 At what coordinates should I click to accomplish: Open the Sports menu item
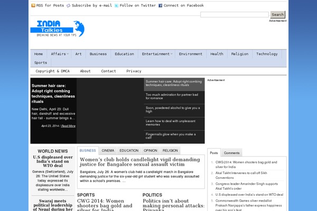point(41,63)
